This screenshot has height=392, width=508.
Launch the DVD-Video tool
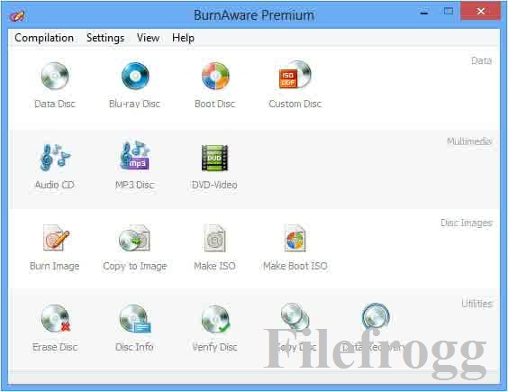coord(214,167)
